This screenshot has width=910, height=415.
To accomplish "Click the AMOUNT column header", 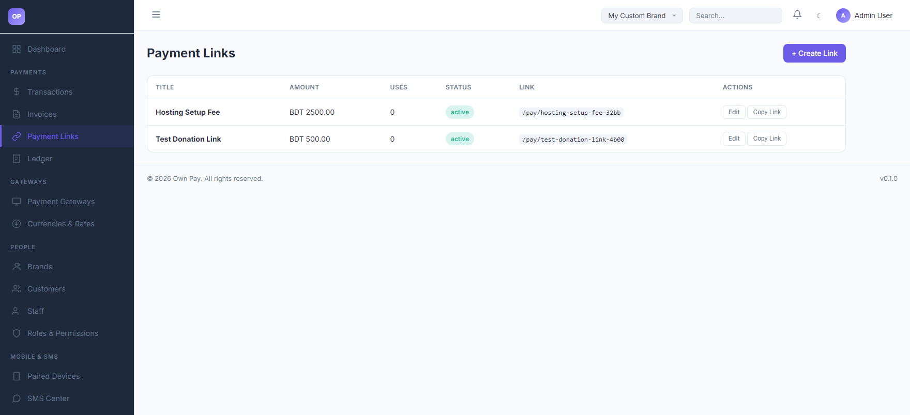I will tap(304, 87).
